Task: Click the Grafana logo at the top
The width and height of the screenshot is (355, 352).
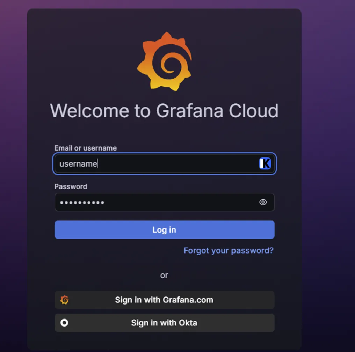Action: click(x=164, y=61)
